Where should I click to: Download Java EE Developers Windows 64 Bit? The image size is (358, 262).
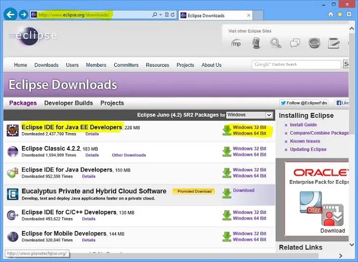(x=249, y=134)
